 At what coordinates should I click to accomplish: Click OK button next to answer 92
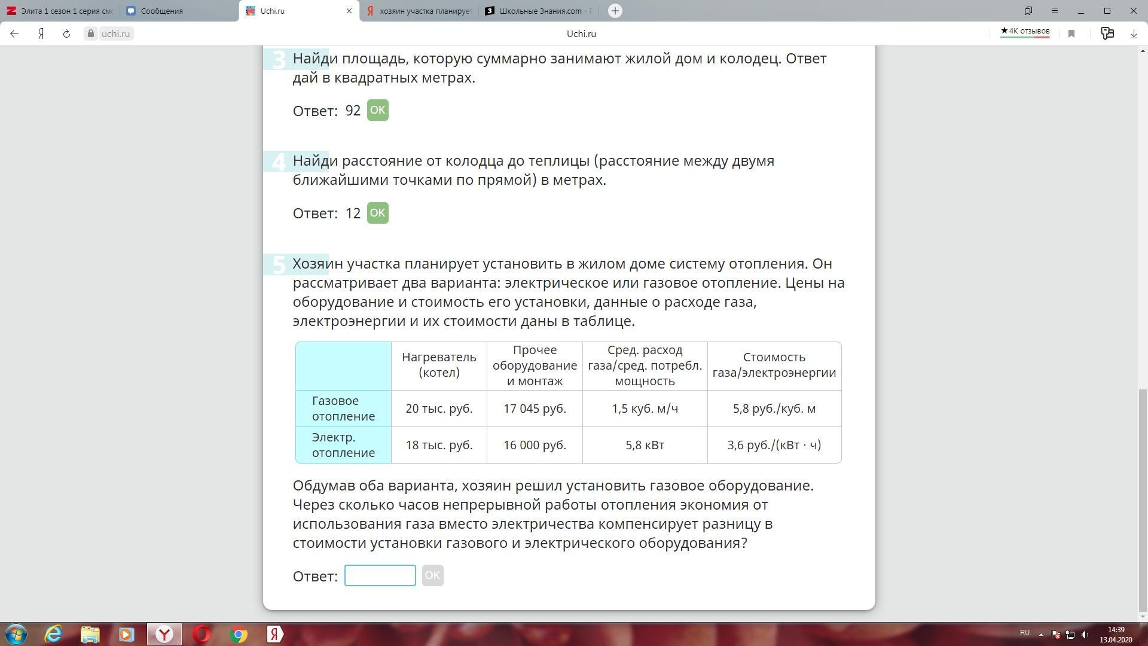[377, 110]
